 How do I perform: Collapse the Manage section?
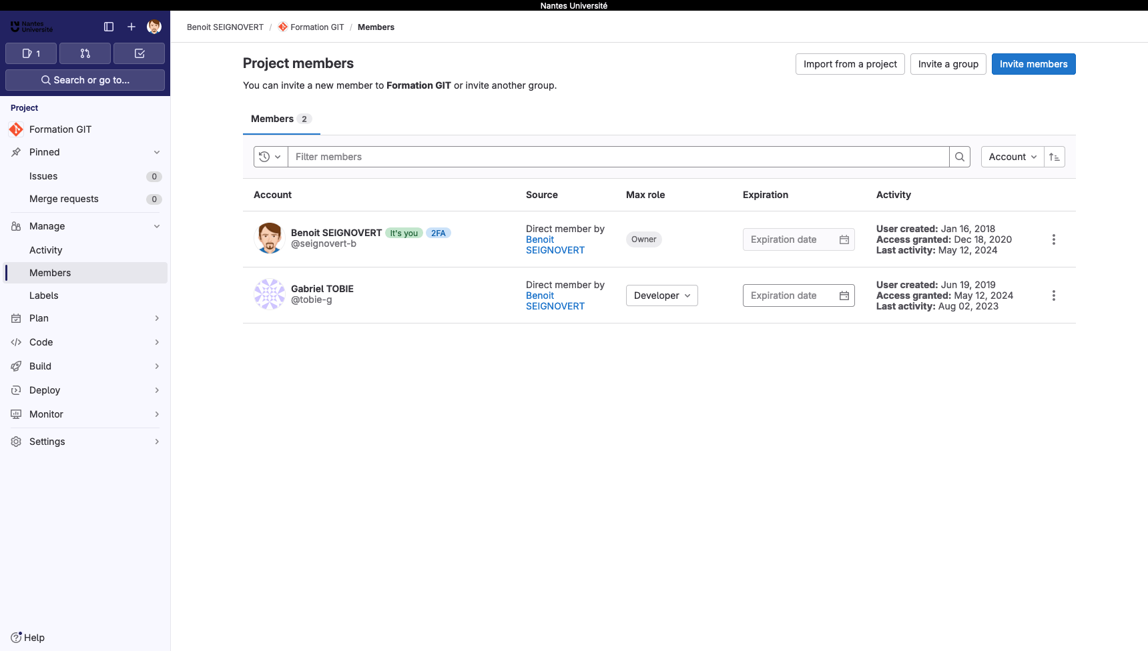[x=85, y=226]
